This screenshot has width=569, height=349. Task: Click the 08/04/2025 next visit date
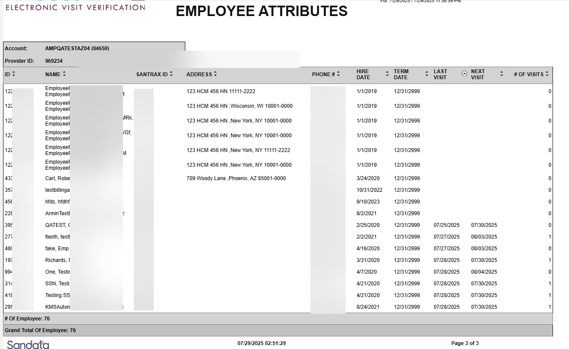484,272
